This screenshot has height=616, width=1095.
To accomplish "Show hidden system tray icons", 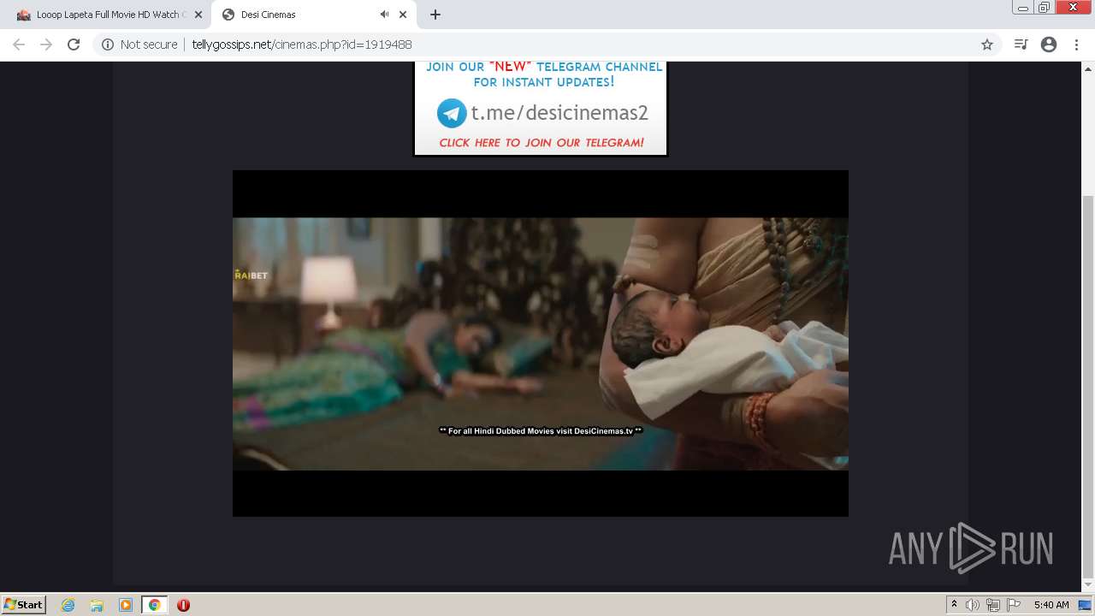I will tap(955, 605).
